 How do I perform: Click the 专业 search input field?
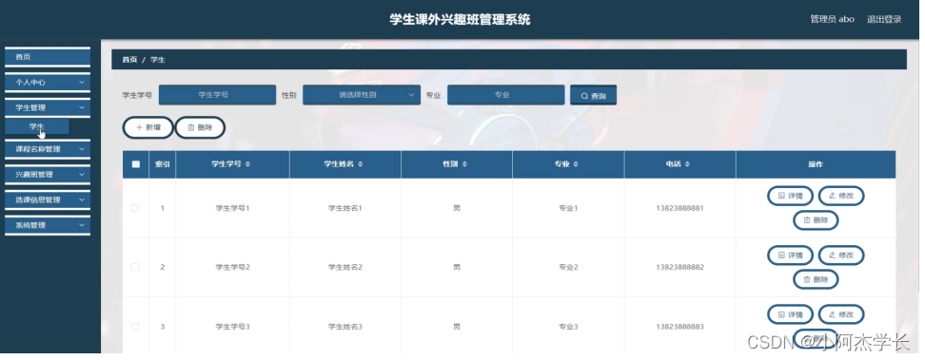(505, 95)
